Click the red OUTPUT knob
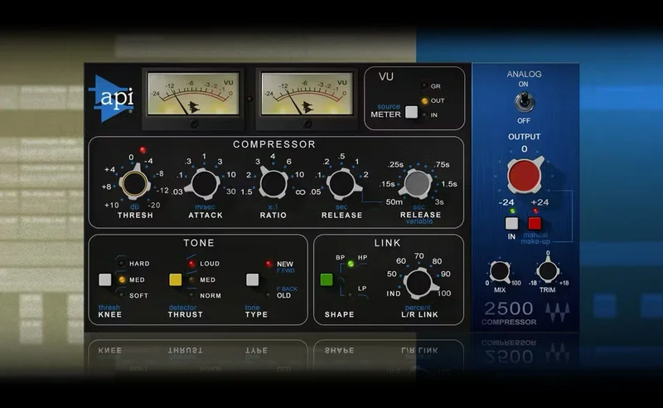The height and width of the screenshot is (408, 663). tap(525, 175)
